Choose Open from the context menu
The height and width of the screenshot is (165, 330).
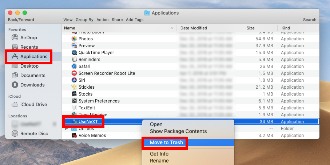[156, 124]
